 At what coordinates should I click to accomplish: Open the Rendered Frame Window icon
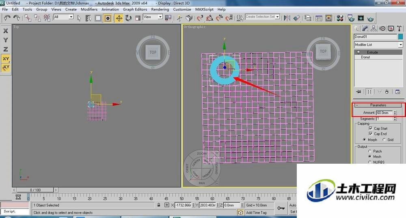point(361,18)
